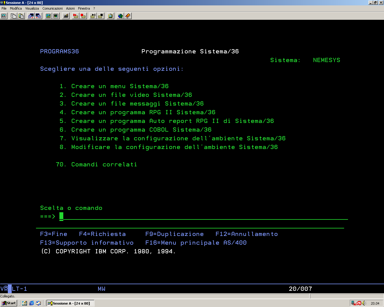Open the Keyboard remap toolbar icon
Screen dimensions: 384x307
tap(66, 16)
